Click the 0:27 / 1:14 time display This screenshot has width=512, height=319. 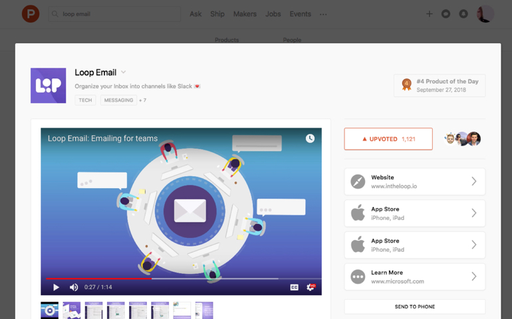pos(98,287)
